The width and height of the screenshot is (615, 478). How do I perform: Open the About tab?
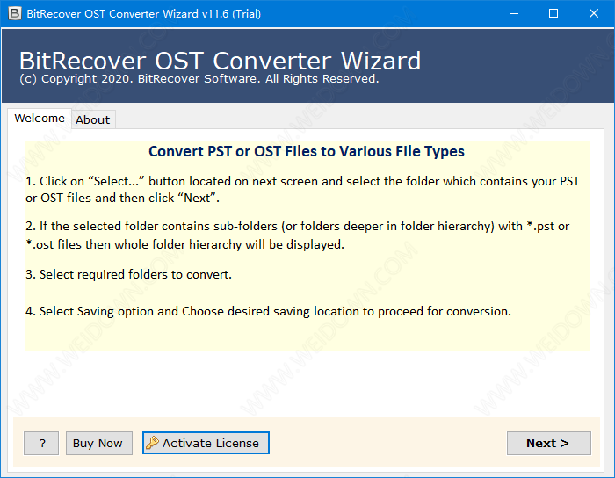(x=93, y=119)
